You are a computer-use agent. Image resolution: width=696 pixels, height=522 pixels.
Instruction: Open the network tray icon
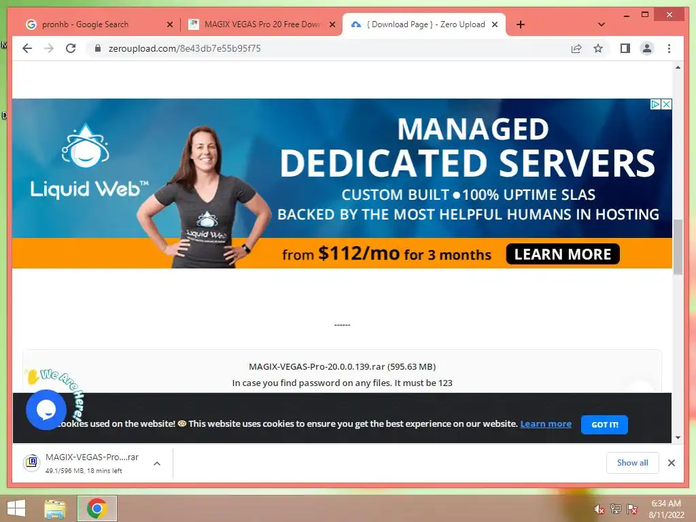[615, 509]
